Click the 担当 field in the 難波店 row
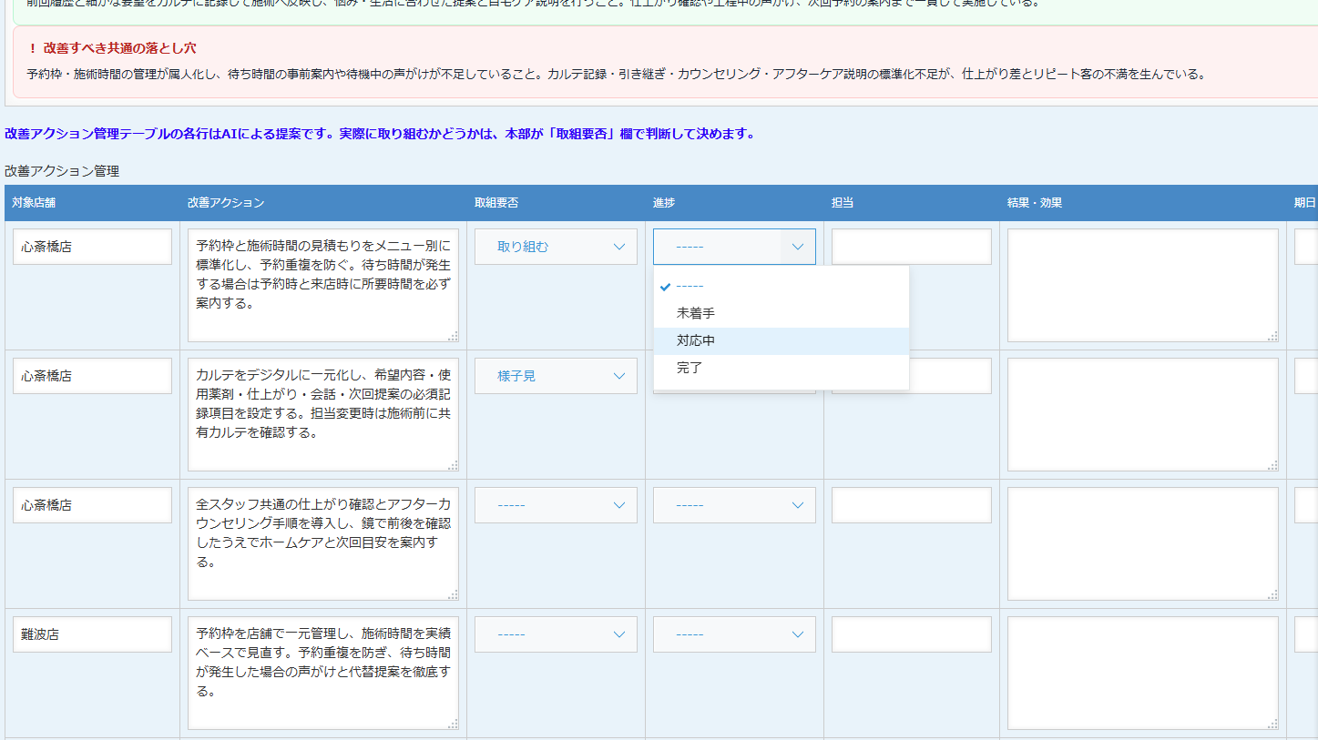Screen dimensions: 1318x740 coord(912,634)
